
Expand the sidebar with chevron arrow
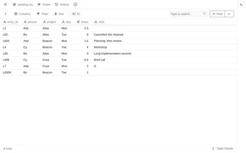[5, 14]
